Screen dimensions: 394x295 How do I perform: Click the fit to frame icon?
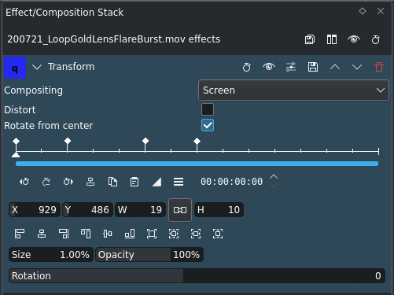click(174, 234)
